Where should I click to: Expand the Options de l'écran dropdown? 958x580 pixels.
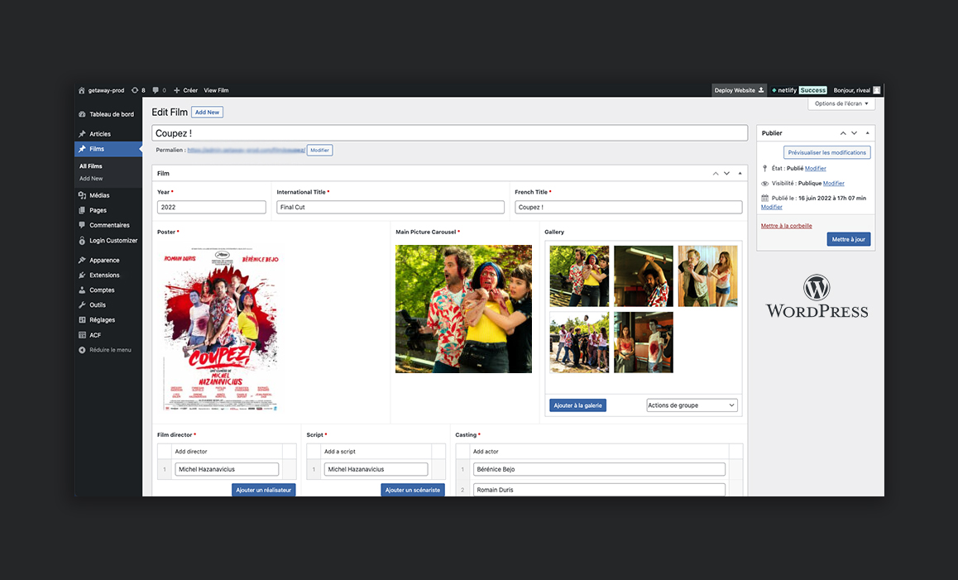click(841, 103)
